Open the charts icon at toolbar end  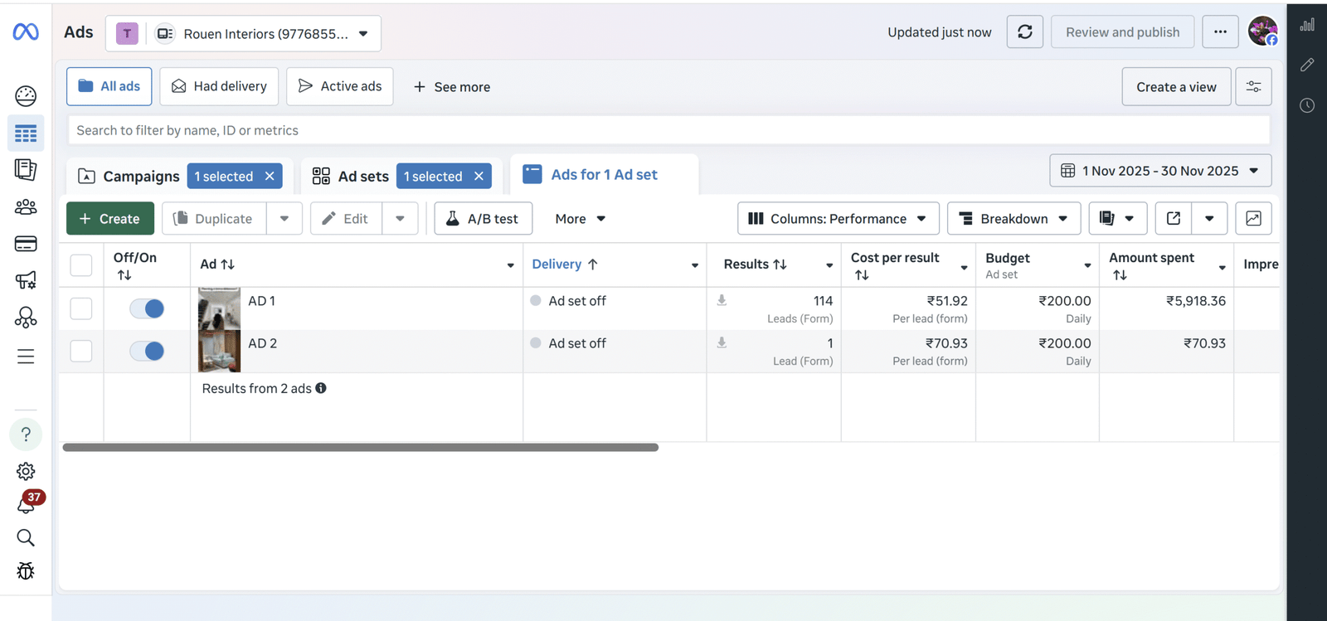coord(1253,218)
